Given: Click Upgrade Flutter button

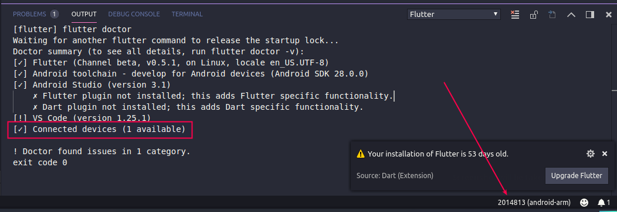Looking at the screenshot, I should click(x=577, y=176).
